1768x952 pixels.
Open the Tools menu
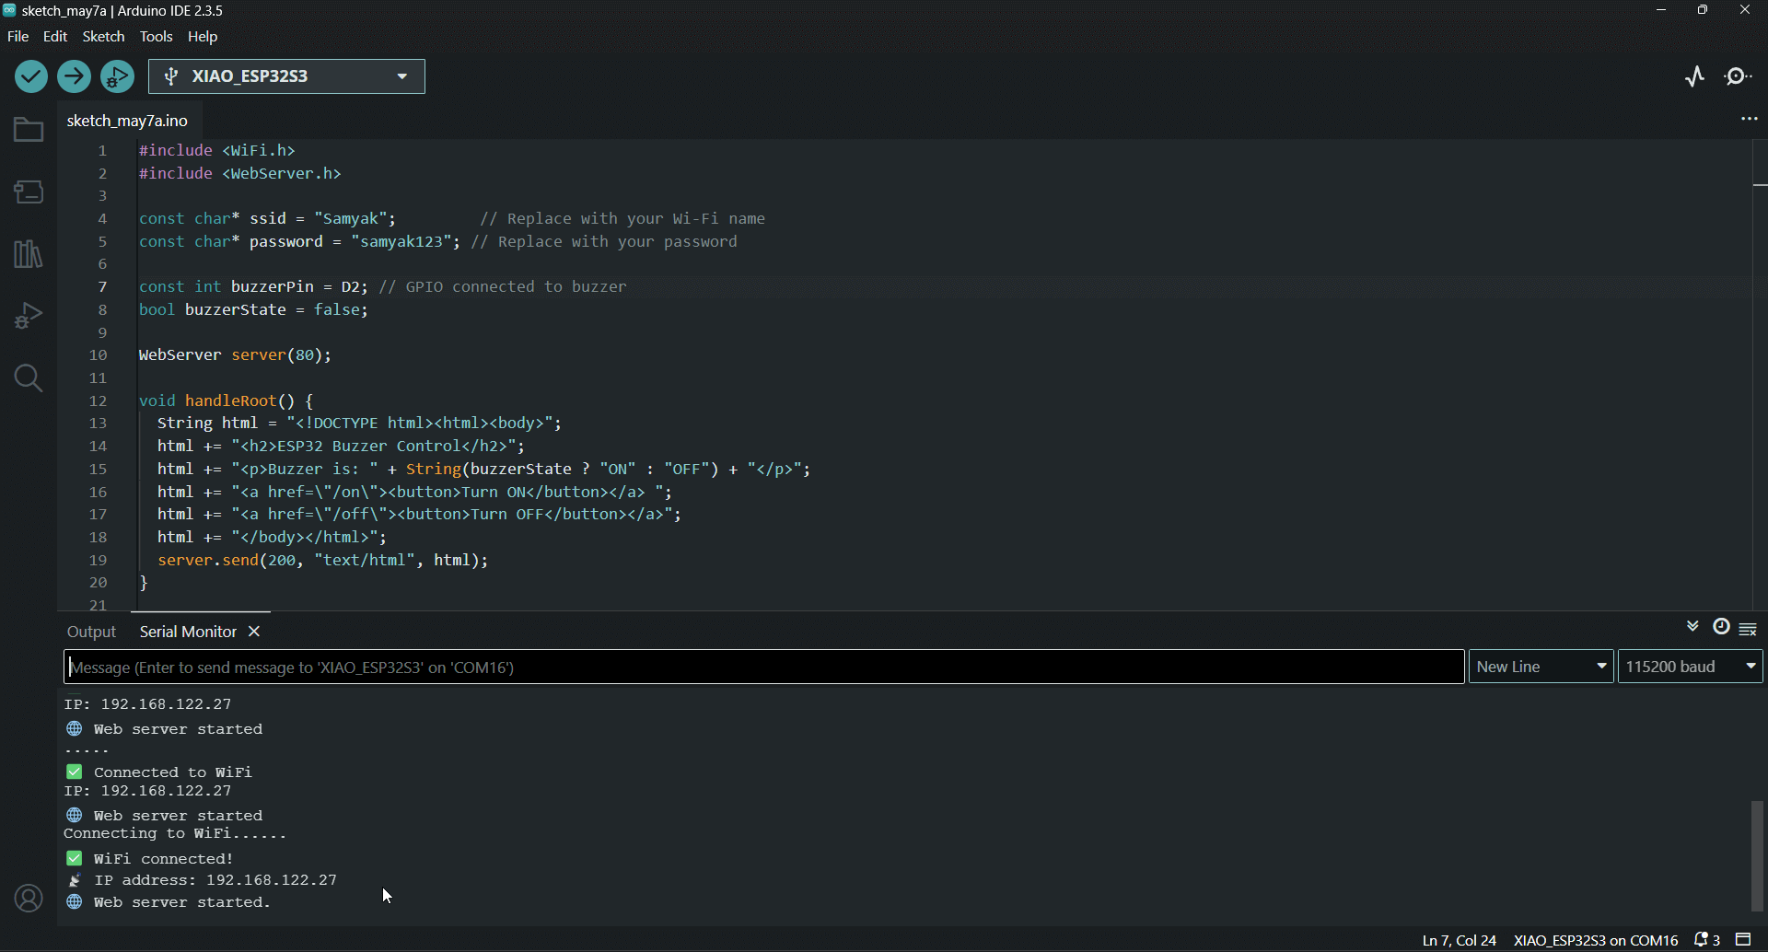pyautogui.click(x=156, y=37)
